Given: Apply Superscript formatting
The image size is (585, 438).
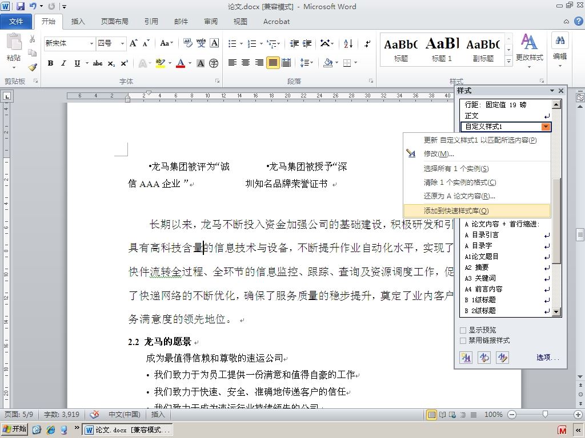Looking at the screenshot, I should [124, 63].
